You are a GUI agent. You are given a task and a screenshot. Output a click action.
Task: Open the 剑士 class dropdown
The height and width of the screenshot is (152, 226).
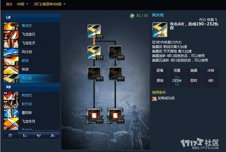(9, 4)
